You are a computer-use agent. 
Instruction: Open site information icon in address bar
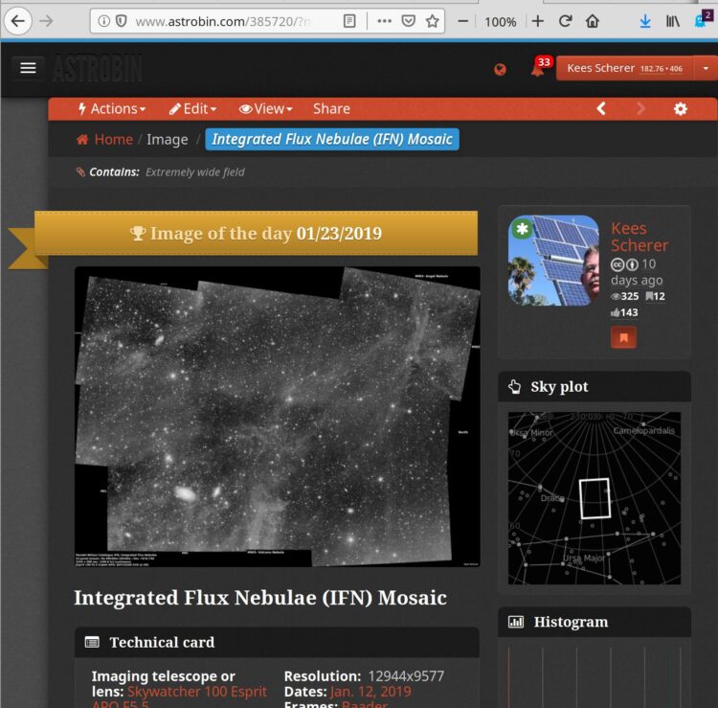click(104, 21)
